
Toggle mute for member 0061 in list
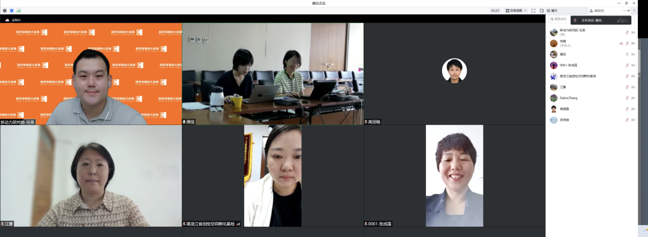click(627, 65)
